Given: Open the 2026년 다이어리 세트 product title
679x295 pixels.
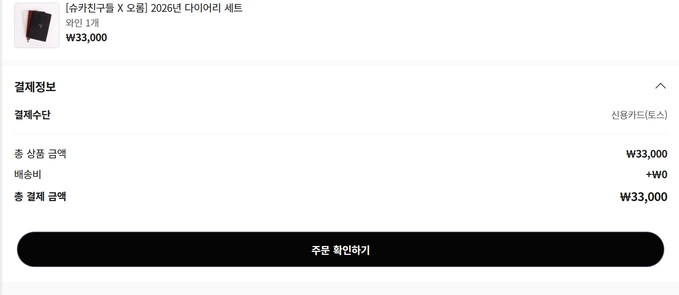Looking at the screenshot, I should [x=154, y=8].
